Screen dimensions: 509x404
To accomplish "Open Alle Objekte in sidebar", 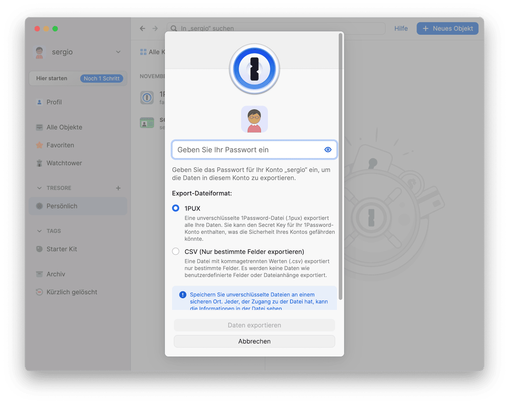I will (64, 127).
